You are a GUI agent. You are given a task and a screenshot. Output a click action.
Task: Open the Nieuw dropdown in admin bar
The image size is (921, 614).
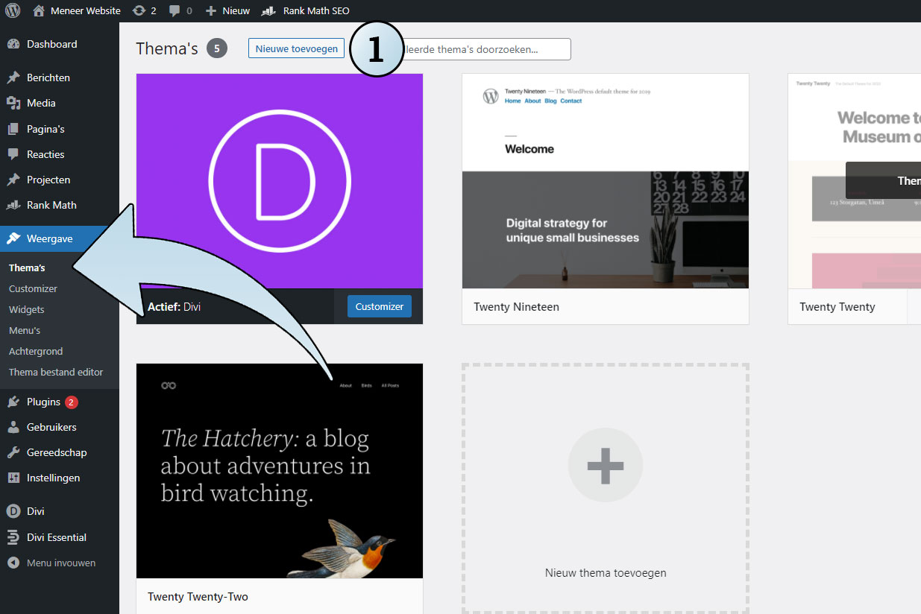click(x=228, y=10)
